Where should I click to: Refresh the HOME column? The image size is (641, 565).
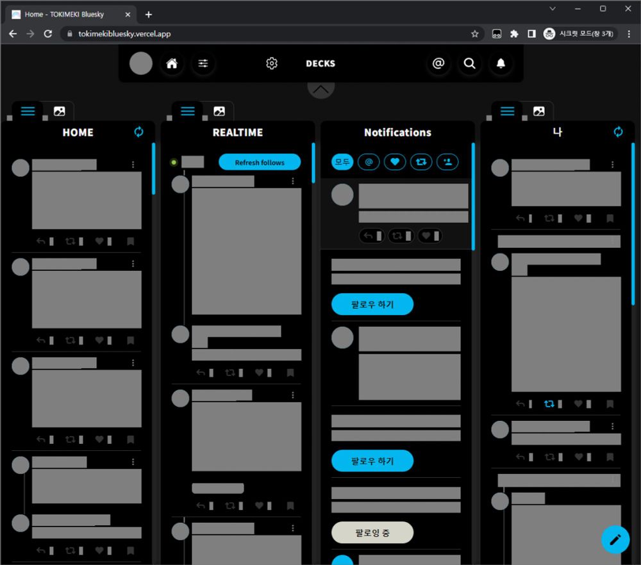139,131
